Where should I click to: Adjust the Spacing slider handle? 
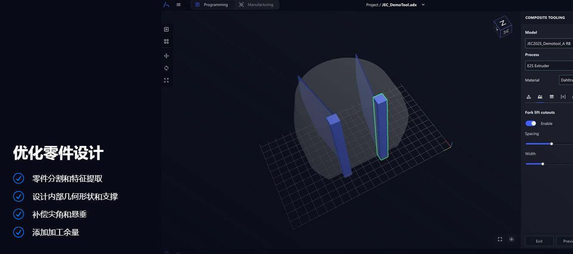551,144
